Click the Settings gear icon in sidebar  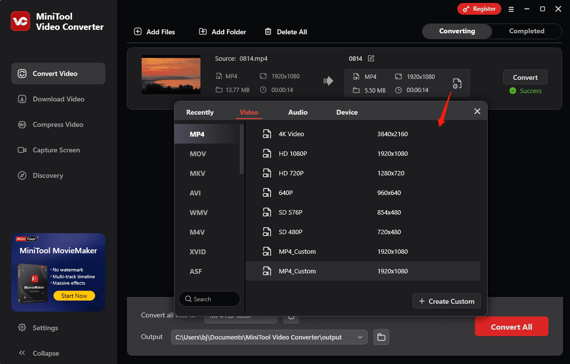[x=22, y=327]
